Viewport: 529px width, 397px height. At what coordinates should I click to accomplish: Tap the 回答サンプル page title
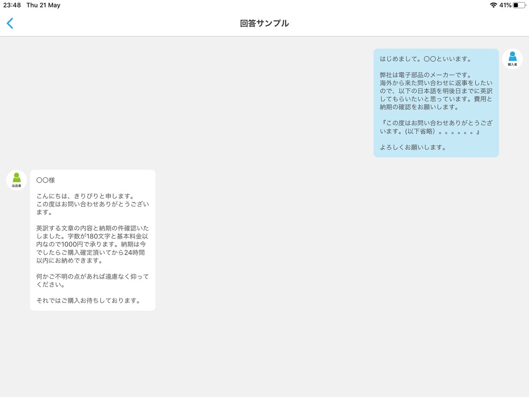pyautogui.click(x=264, y=23)
